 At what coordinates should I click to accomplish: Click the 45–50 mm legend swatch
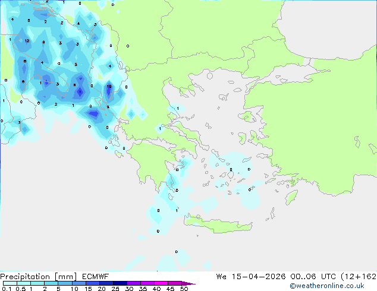tap(175, 283)
